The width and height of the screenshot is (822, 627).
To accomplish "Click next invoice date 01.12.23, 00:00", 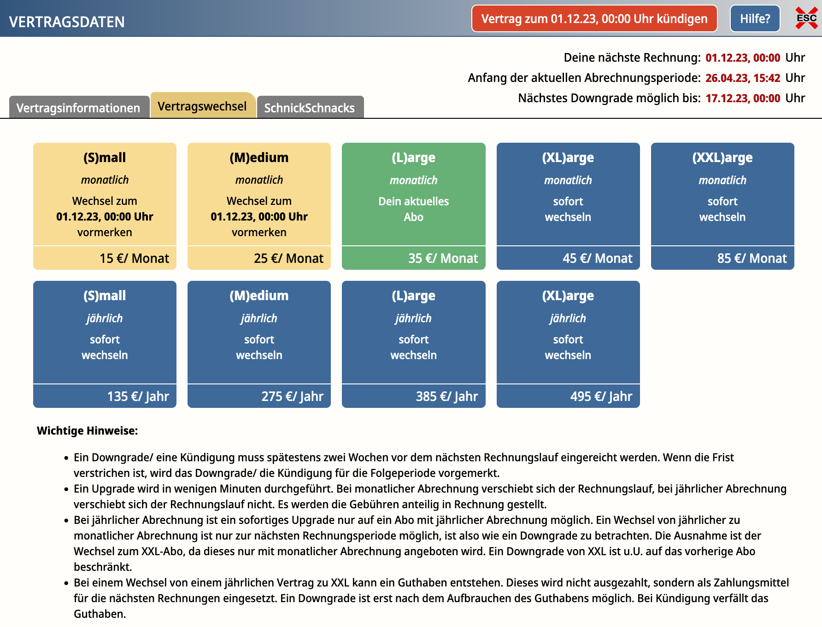I will 743,58.
